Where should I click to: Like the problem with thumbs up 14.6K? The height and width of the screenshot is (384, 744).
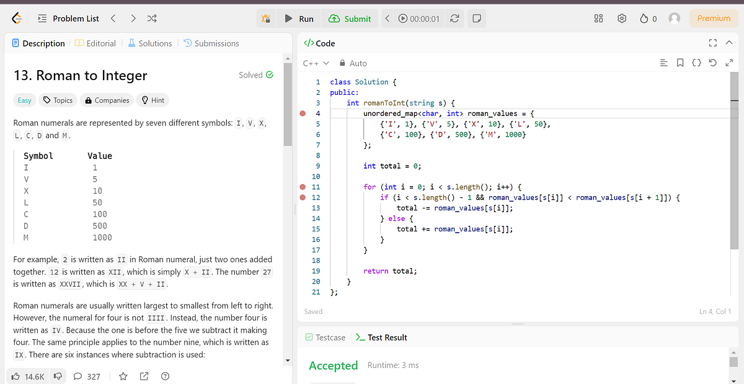tap(28, 376)
